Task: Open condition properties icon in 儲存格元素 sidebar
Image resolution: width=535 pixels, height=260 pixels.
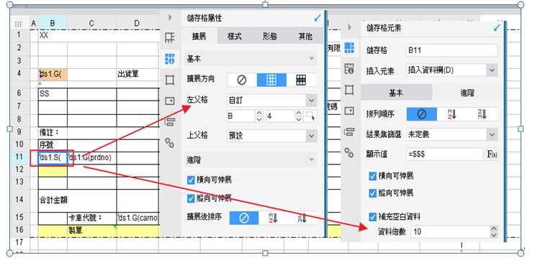Action: point(349,132)
